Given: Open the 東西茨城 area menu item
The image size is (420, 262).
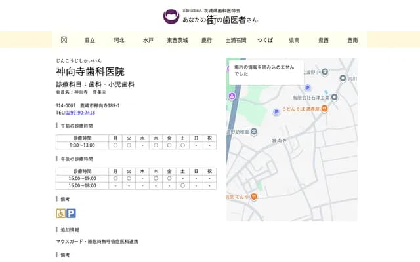Looking at the screenshot, I should coord(177,40).
